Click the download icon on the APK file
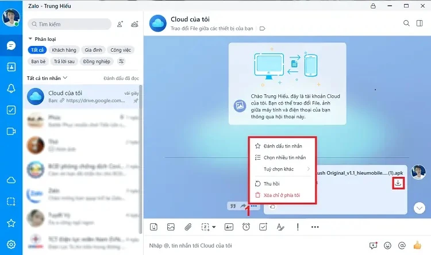This screenshot has height=255, width=431. point(398,183)
